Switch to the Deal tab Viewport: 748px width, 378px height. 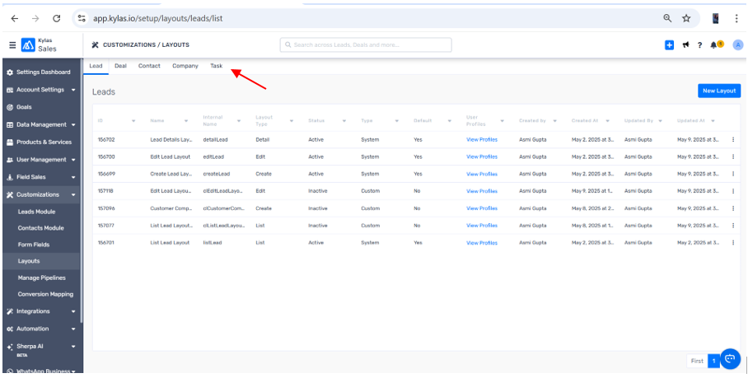pyautogui.click(x=121, y=66)
